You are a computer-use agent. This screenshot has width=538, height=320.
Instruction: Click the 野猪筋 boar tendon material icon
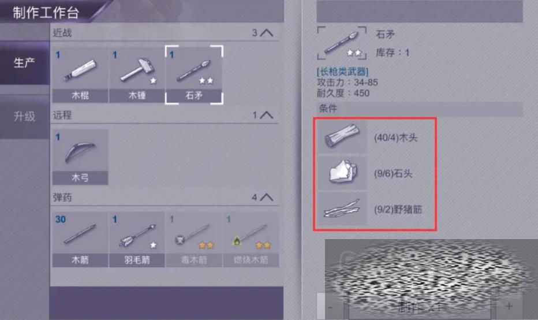(x=342, y=209)
